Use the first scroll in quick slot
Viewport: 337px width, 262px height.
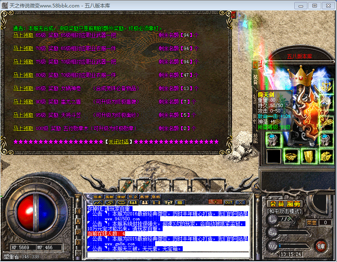coord(127,186)
